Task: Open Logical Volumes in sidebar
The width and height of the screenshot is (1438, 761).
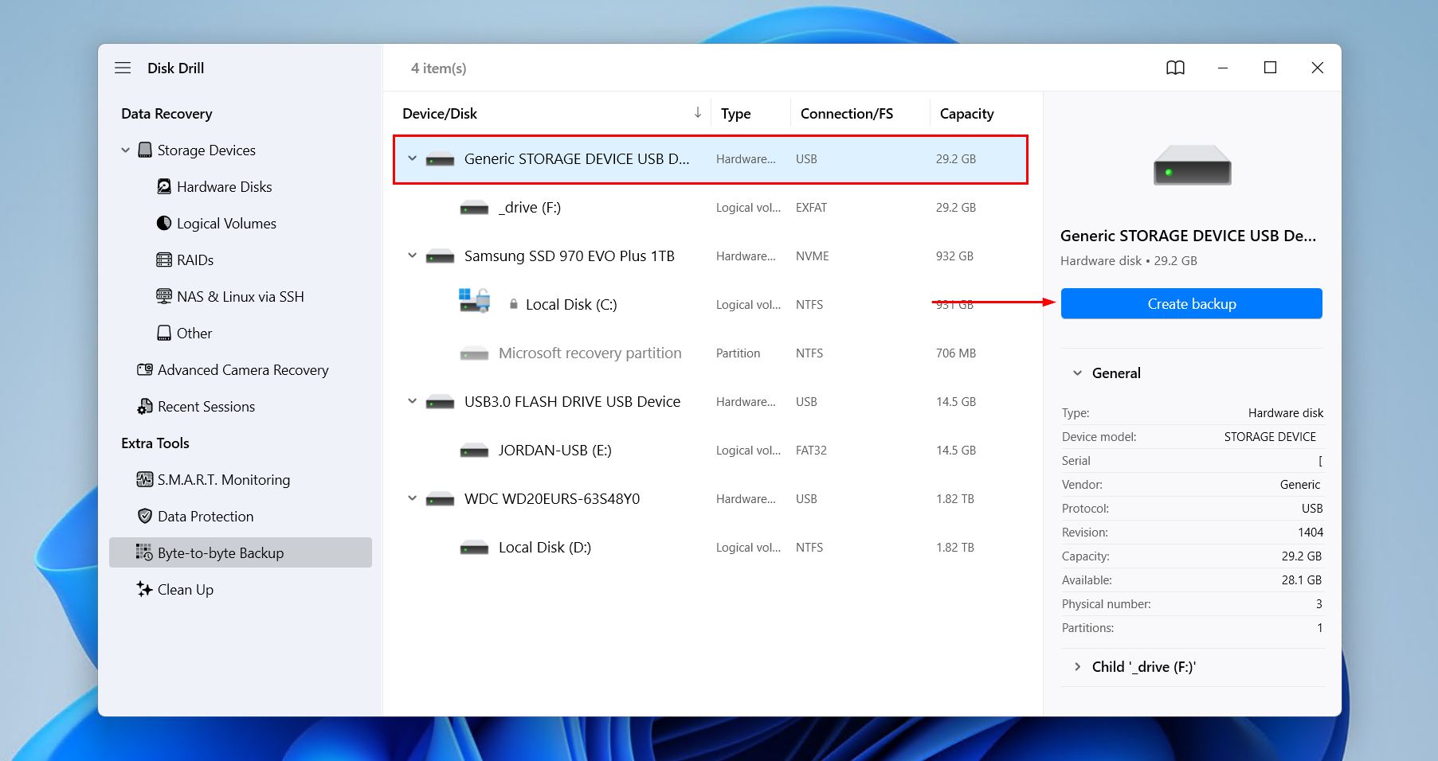Action: (x=225, y=224)
